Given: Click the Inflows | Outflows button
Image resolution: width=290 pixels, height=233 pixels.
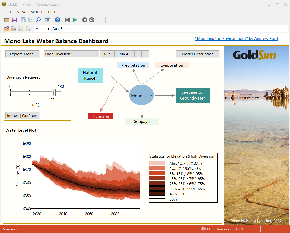Looking at the screenshot, I should coord(22,116).
